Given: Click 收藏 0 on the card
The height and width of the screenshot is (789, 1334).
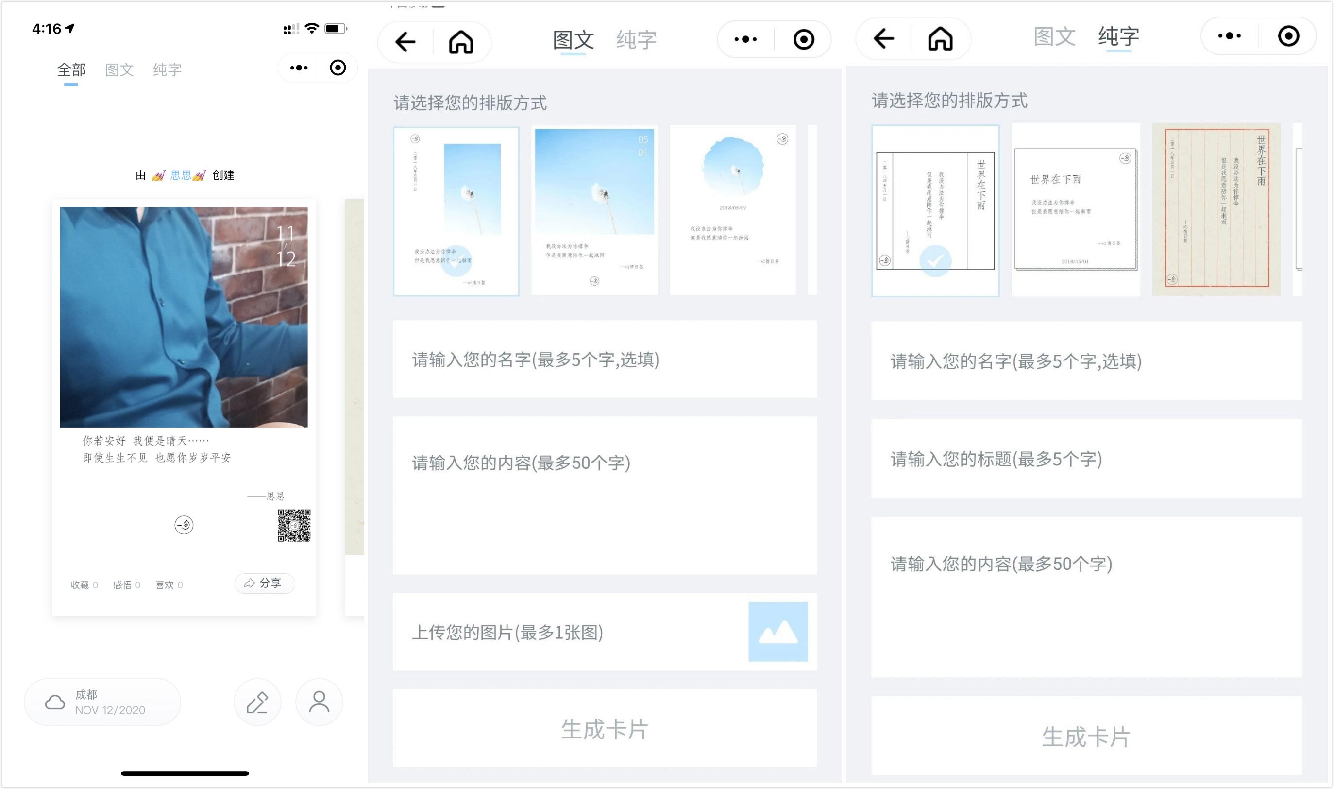Looking at the screenshot, I should tap(84, 585).
